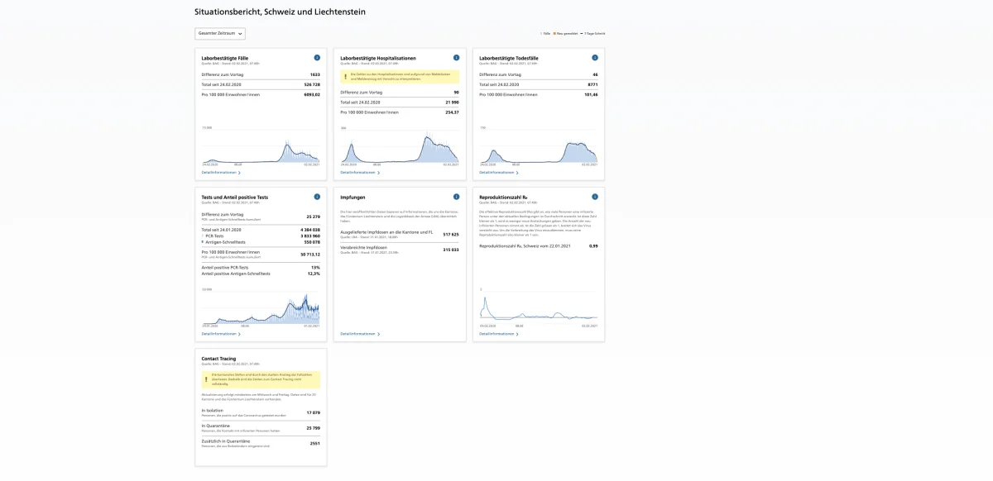
Task: Click the Tests und Anteil positive Tests chart
Action: tap(261, 307)
